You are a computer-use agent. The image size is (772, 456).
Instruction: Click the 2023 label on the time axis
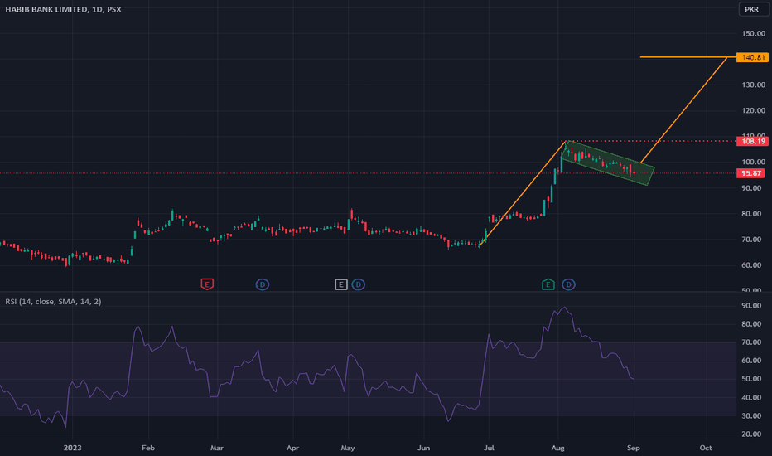[x=72, y=448]
